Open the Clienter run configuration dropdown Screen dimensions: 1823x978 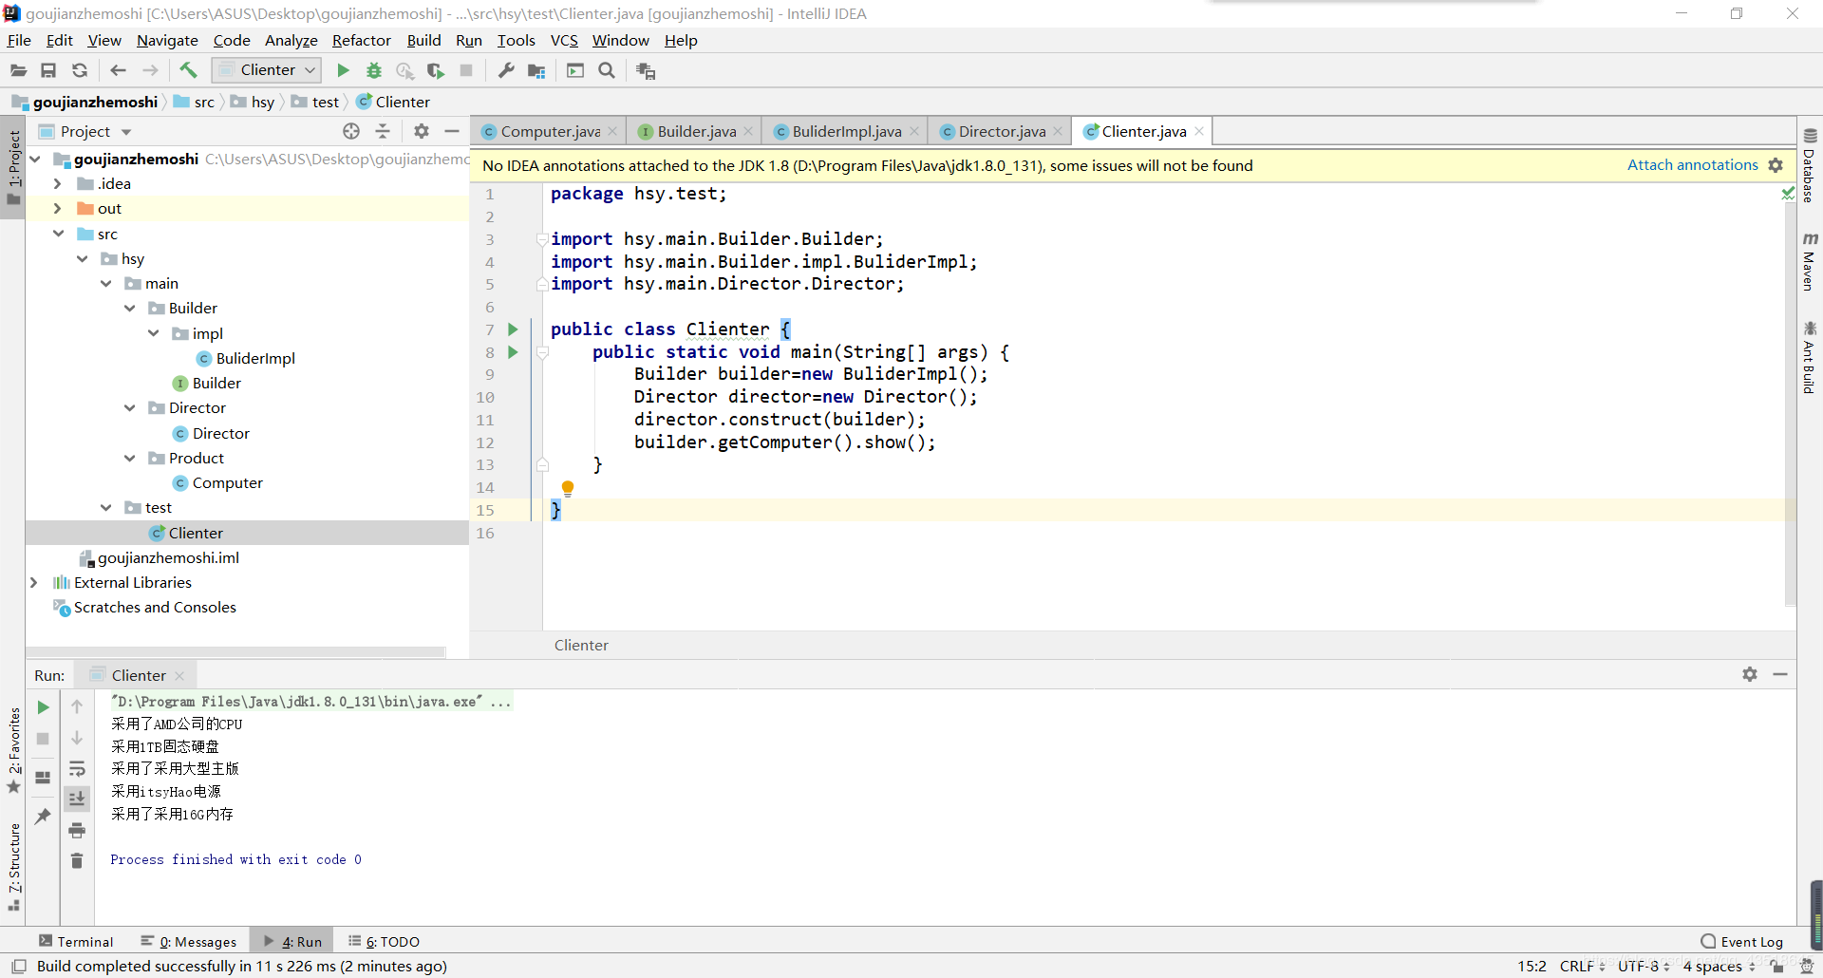[267, 70]
